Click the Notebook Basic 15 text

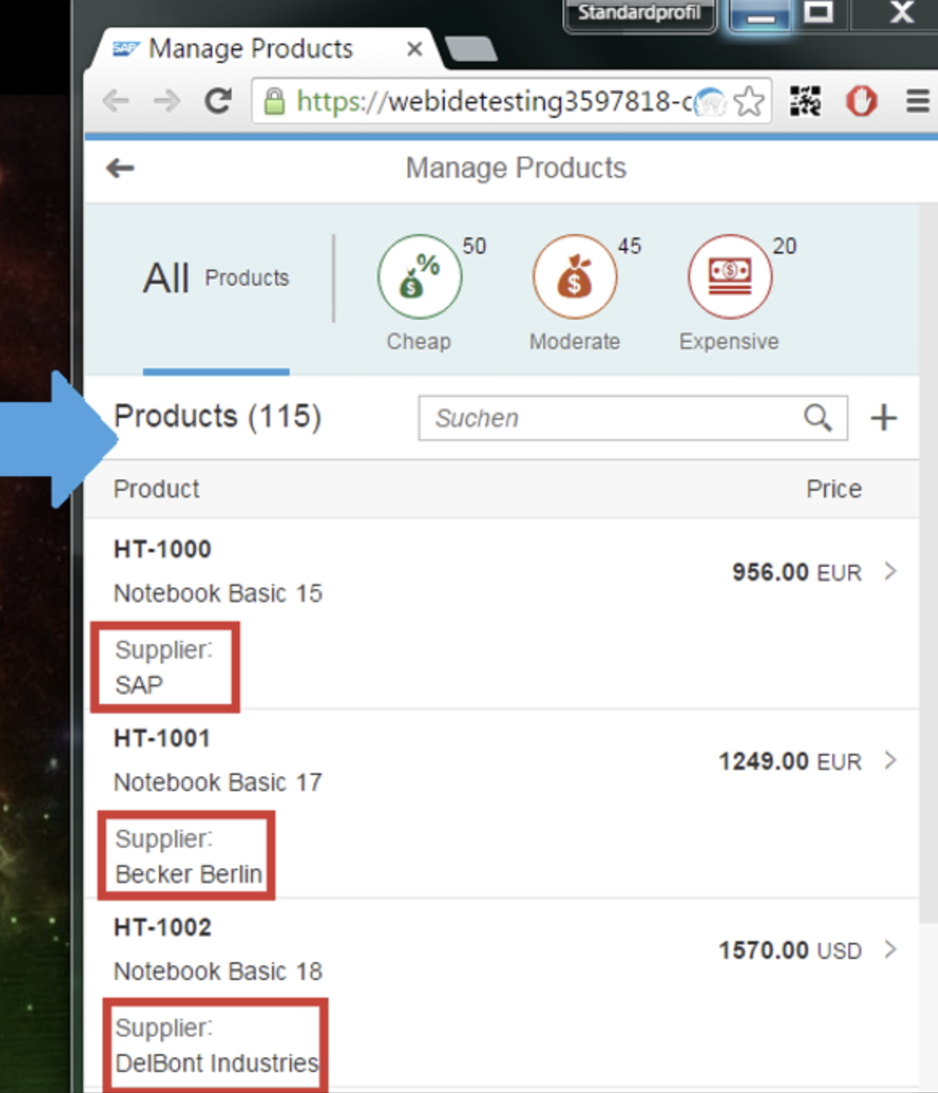point(218,593)
